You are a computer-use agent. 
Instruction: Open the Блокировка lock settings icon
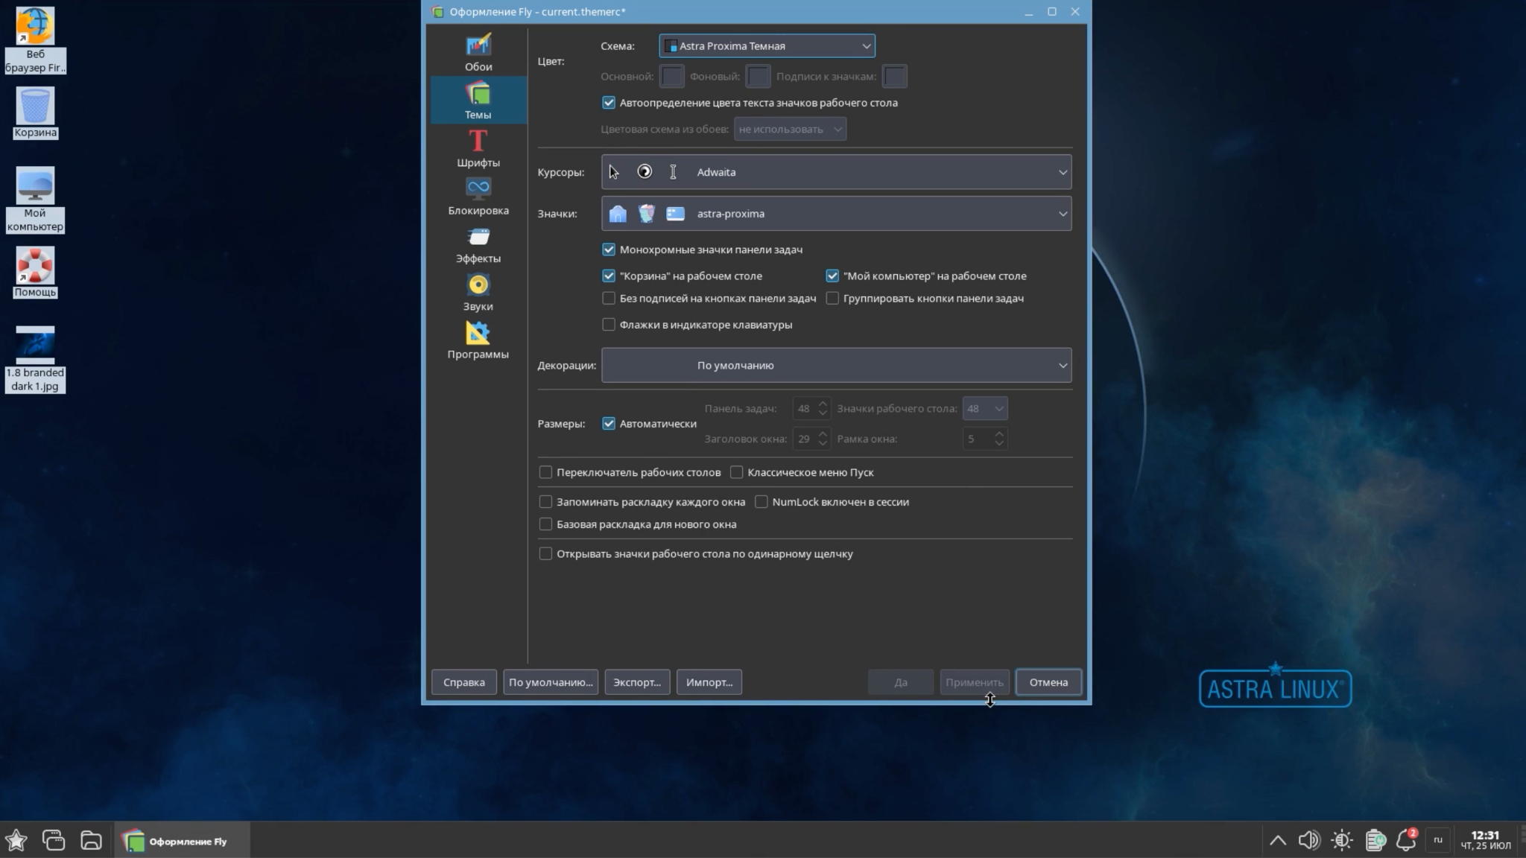(x=478, y=188)
